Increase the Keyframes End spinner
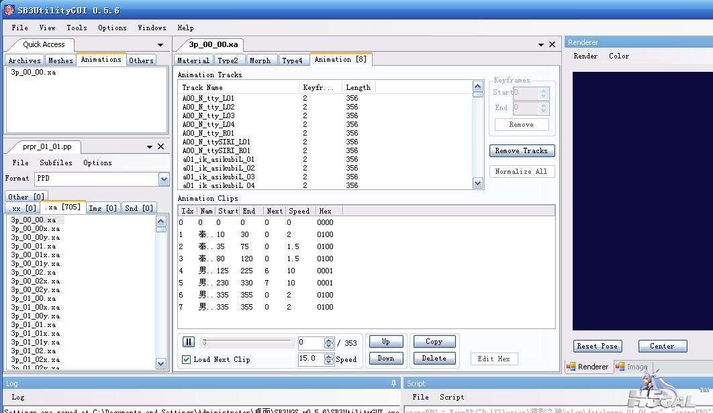The image size is (713, 413). [543, 105]
